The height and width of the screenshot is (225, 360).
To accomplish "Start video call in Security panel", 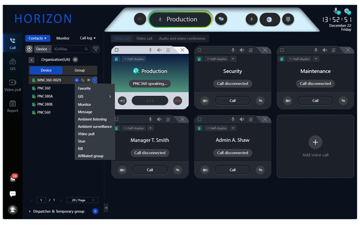I will pyautogui.click(x=205, y=101).
